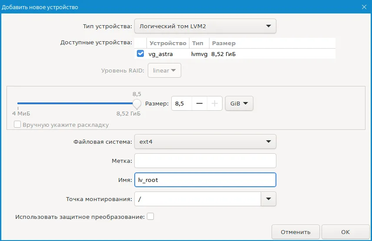Click the lvmvg type cell
The image size is (372, 241).
(x=199, y=54)
